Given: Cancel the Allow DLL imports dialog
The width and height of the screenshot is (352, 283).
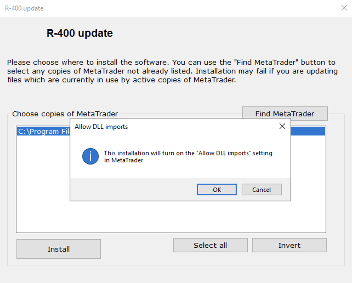Looking at the screenshot, I should click(262, 189).
